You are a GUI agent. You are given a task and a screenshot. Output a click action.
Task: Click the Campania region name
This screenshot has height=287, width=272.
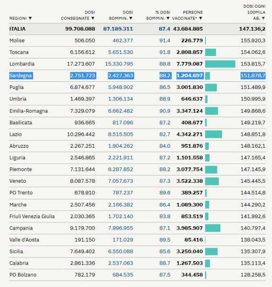click(21, 228)
